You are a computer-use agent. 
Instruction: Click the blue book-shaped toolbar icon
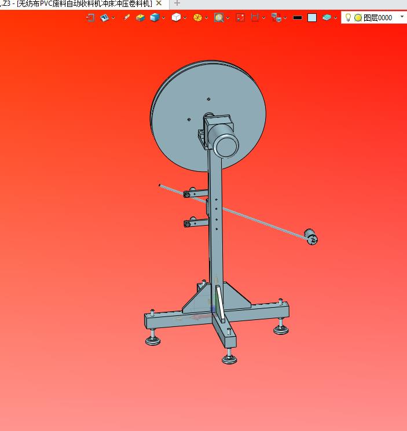click(104, 18)
